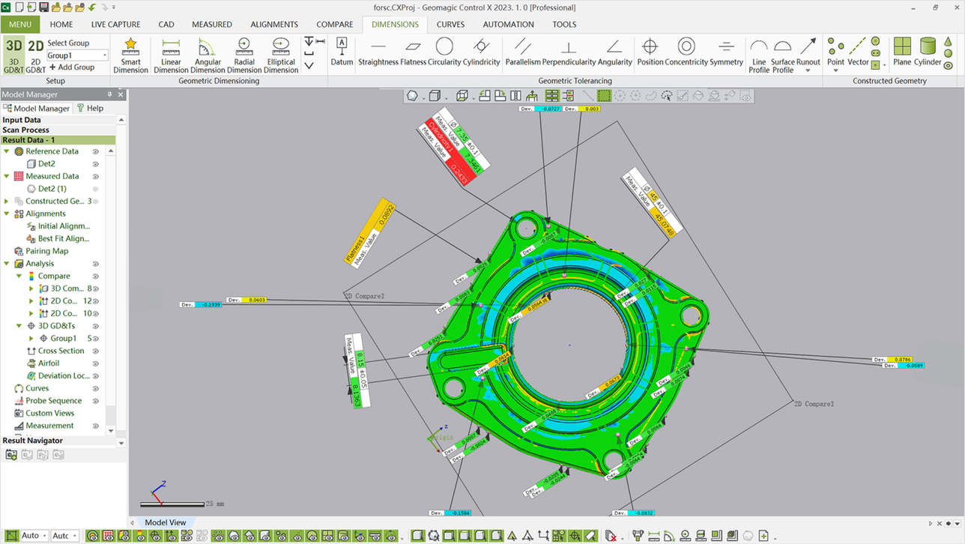Open the Runout dropdown arrow
The height and width of the screenshot is (544, 965).
[x=808, y=70]
